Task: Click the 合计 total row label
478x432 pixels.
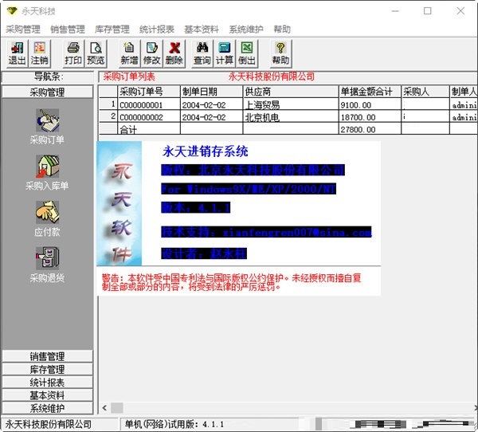Action: pyautogui.click(x=149, y=129)
